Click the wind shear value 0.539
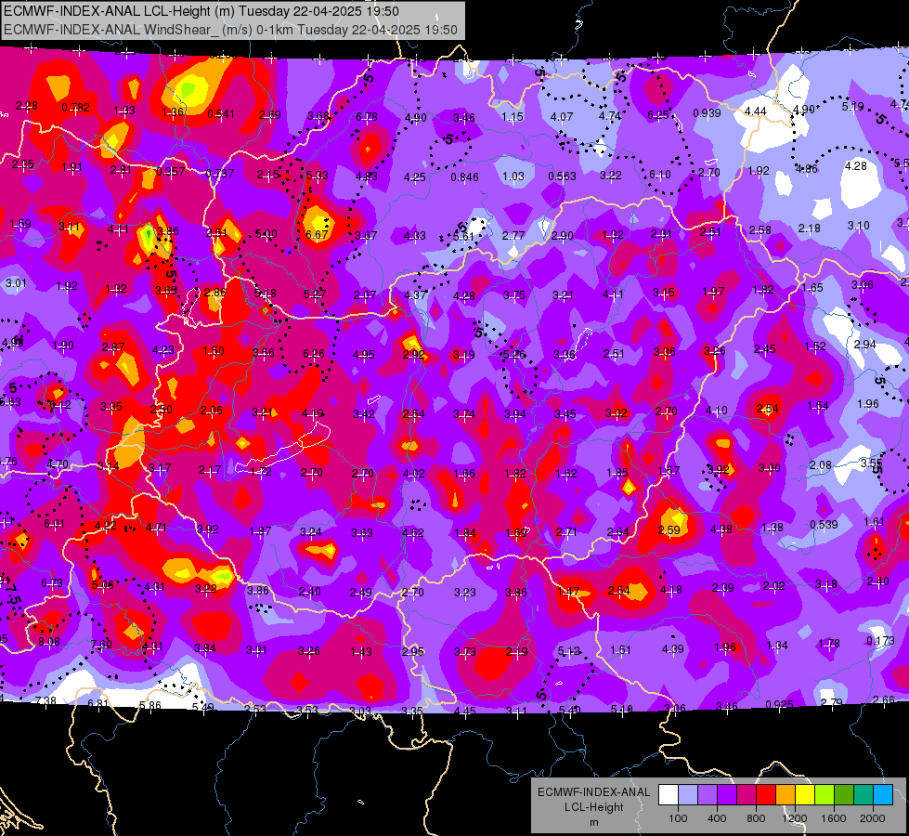Viewport: 909px width, 836px height. click(824, 525)
